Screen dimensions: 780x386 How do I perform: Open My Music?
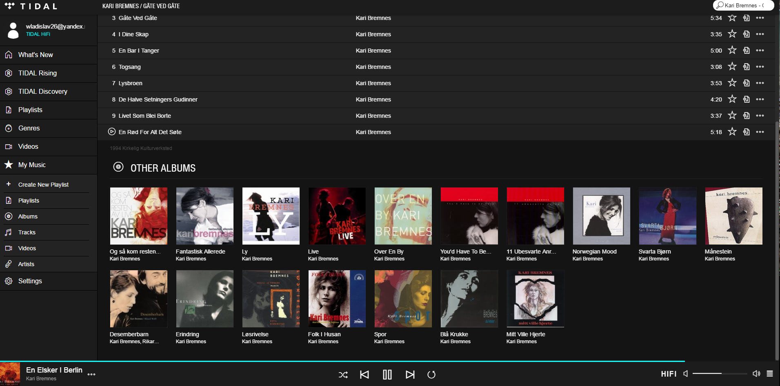(x=49, y=165)
